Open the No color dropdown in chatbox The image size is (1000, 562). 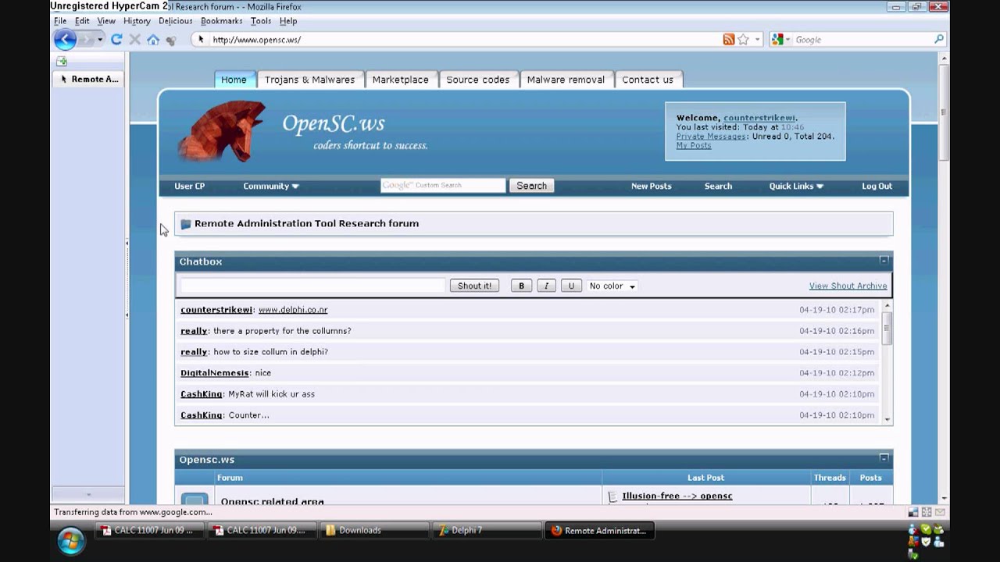pos(612,286)
